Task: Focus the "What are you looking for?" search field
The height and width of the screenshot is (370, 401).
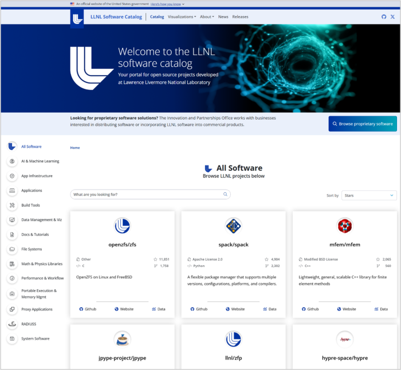Action: (146, 195)
